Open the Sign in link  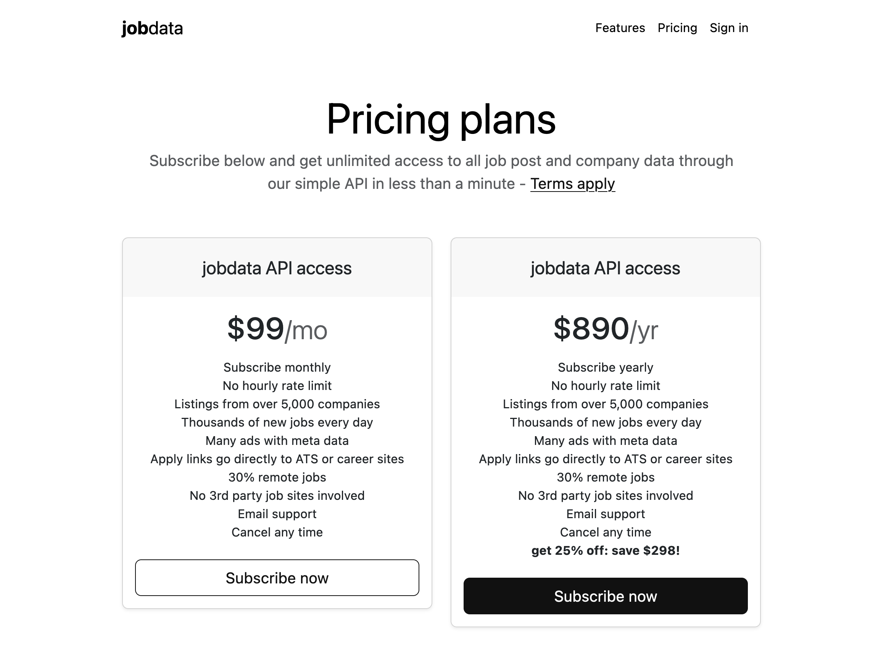click(x=728, y=28)
